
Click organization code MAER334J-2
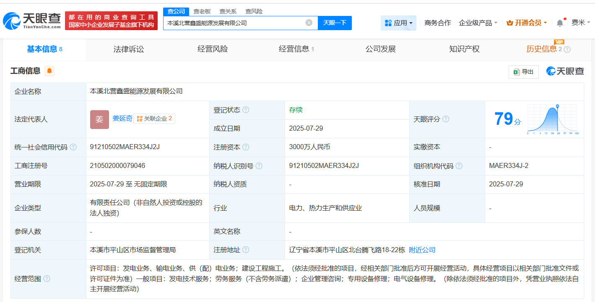pyautogui.click(x=509, y=166)
